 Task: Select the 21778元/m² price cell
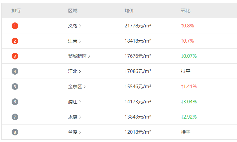click(x=138, y=26)
